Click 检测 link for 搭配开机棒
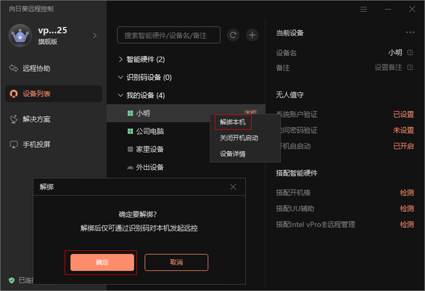Viewport: 425px width, 291px height. point(407,193)
